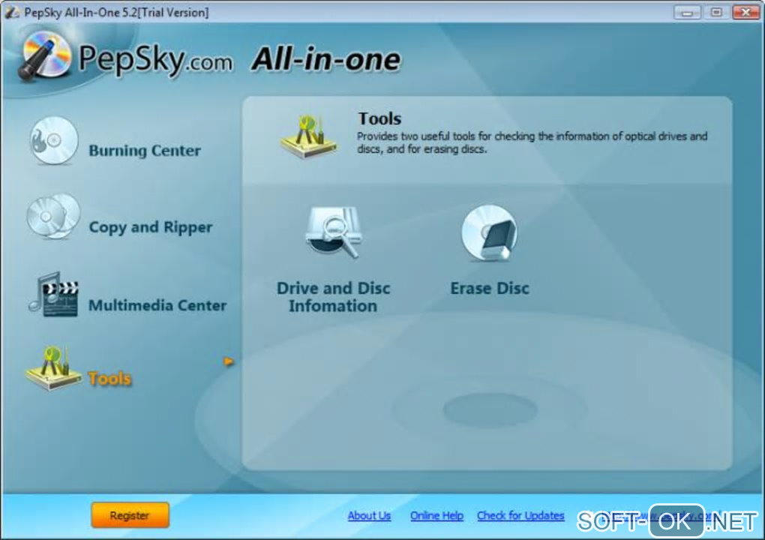765x540 pixels.
Task: Minimize the PepSky window
Action: coord(687,12)
